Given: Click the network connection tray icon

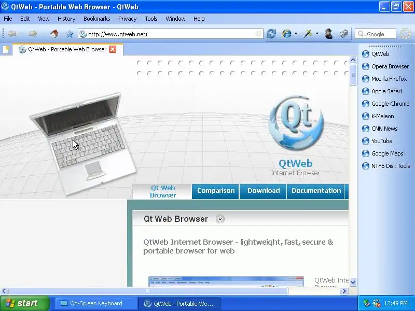Looking at the screenshot, I should 376,303.
